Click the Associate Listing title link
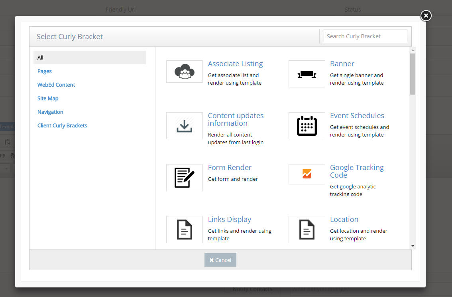Screen dimensions: 452x297 235,64
